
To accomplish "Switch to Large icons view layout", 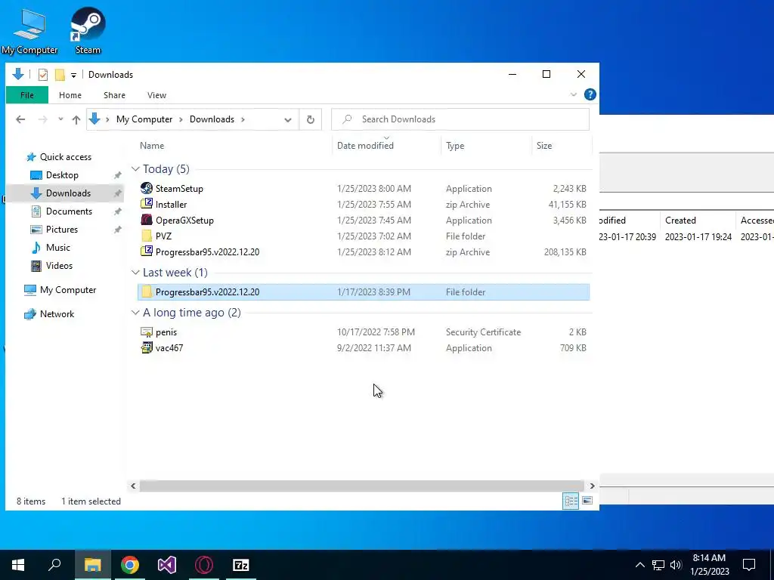I will (587, 501).
